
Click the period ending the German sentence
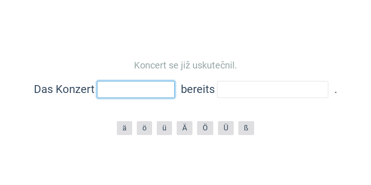(x=336, y=91)
